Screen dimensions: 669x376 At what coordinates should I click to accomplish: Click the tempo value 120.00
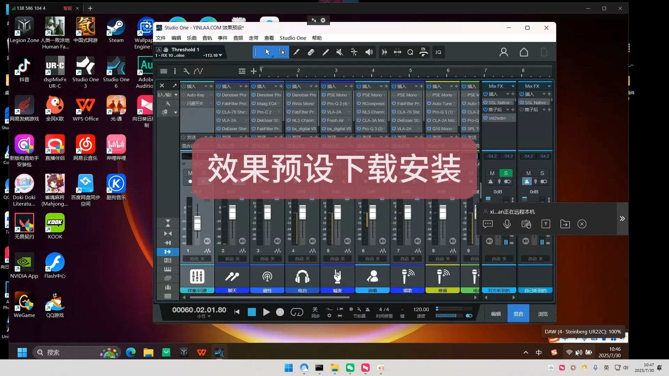tap(421, 310)
